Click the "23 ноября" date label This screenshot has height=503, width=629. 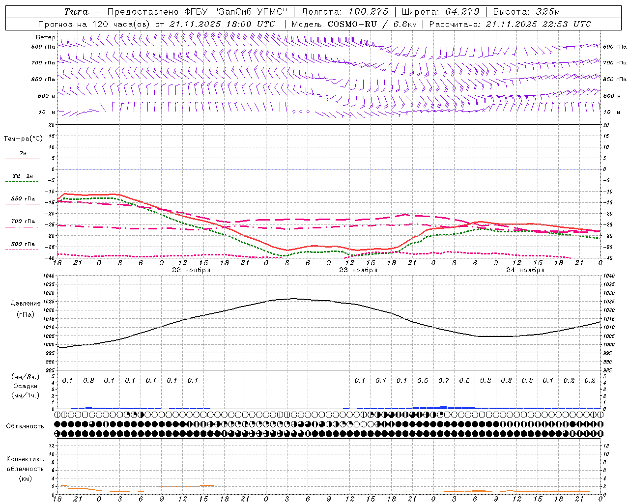point(358,270)
